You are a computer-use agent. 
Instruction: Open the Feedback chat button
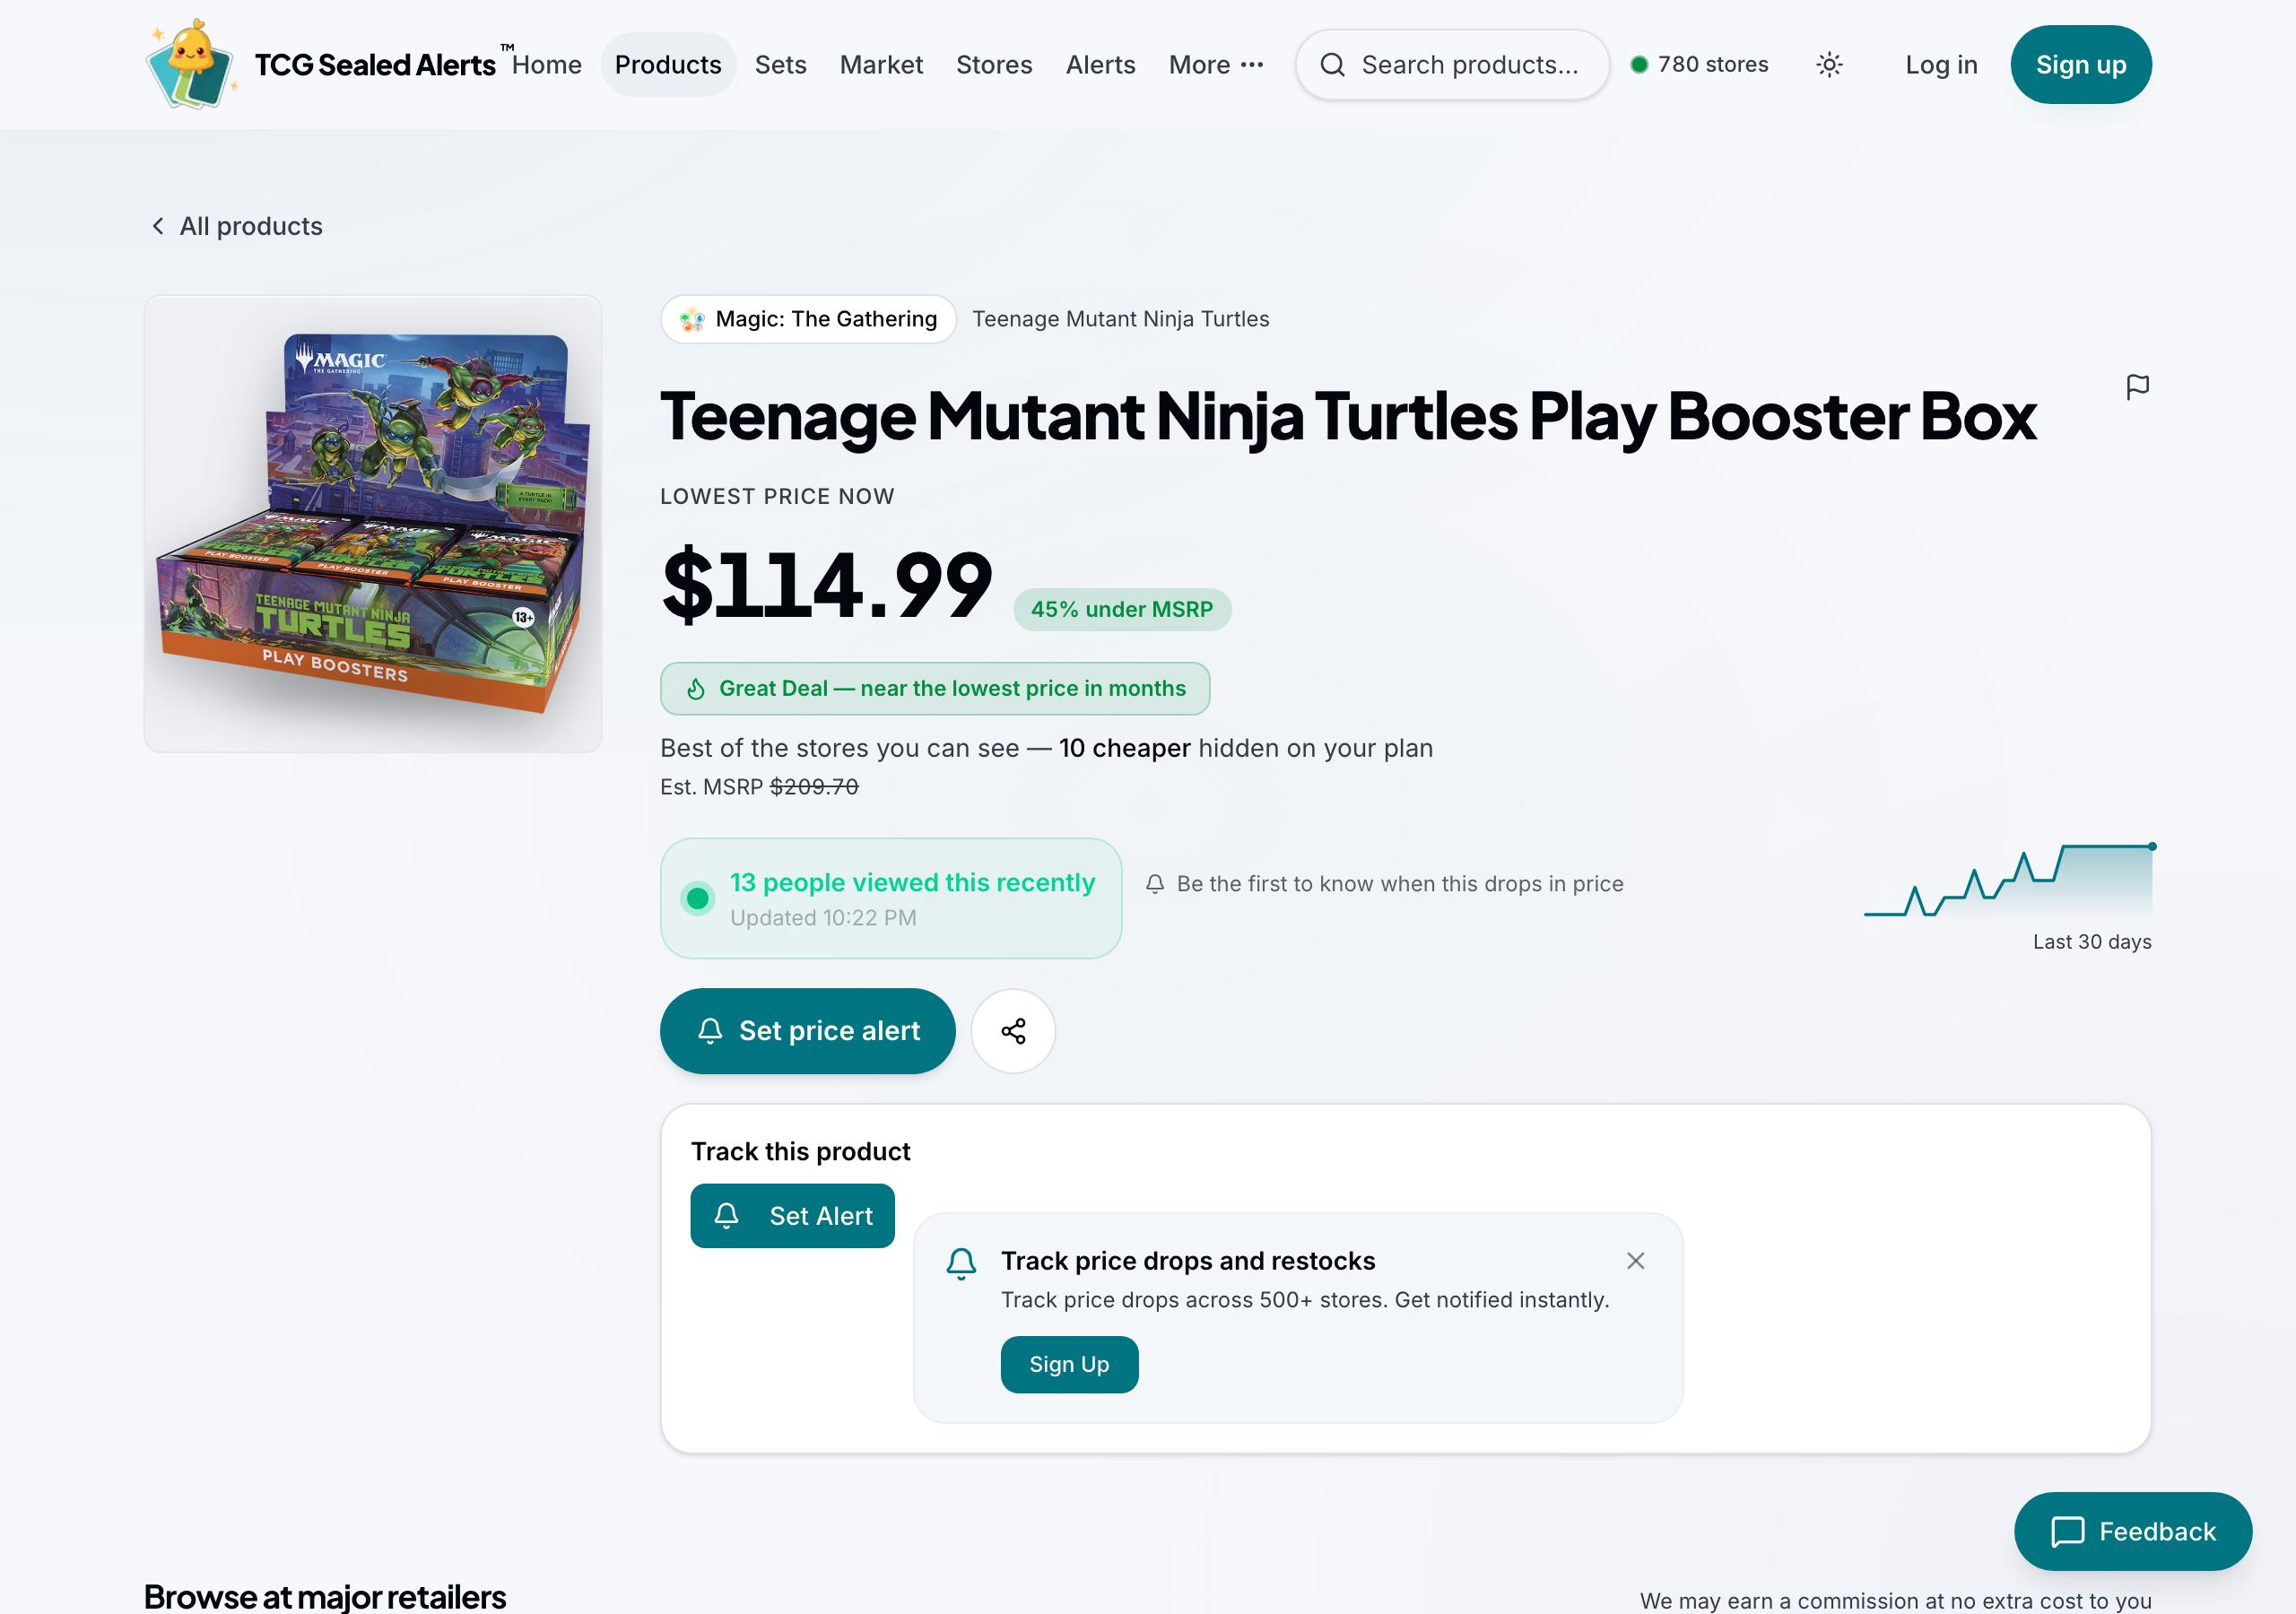coord(2132,1531)
